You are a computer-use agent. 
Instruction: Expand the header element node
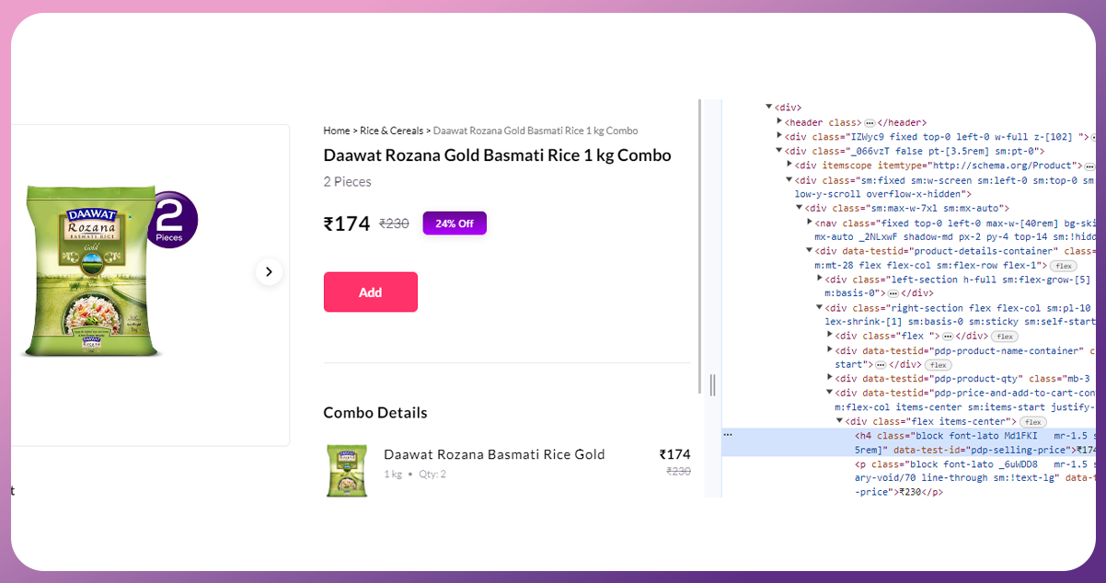779,122
